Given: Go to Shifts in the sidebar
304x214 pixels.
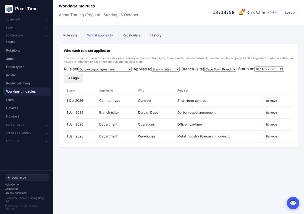Looking at the screenshot, I should [27, 42].
